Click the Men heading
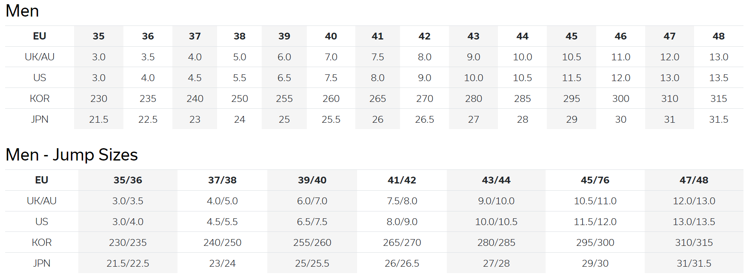 pos(22,11)
